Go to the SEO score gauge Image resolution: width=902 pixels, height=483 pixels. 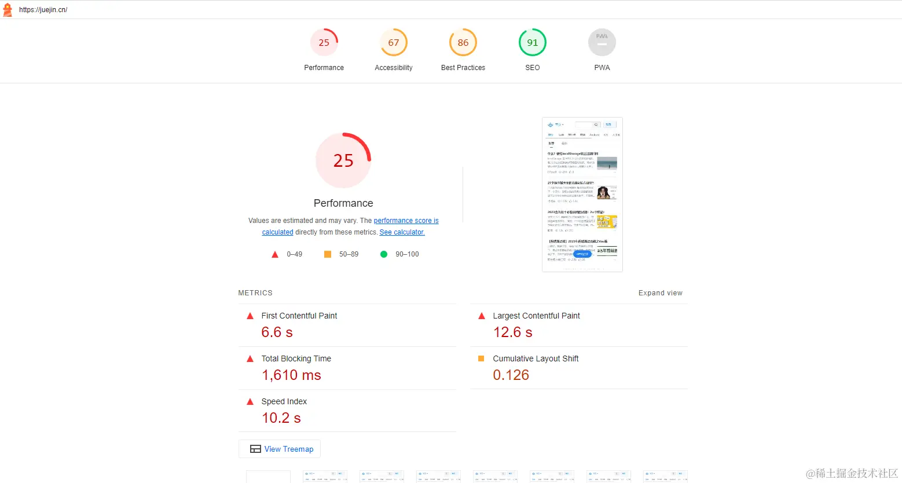pyautogui.click(x=533, y=42)
